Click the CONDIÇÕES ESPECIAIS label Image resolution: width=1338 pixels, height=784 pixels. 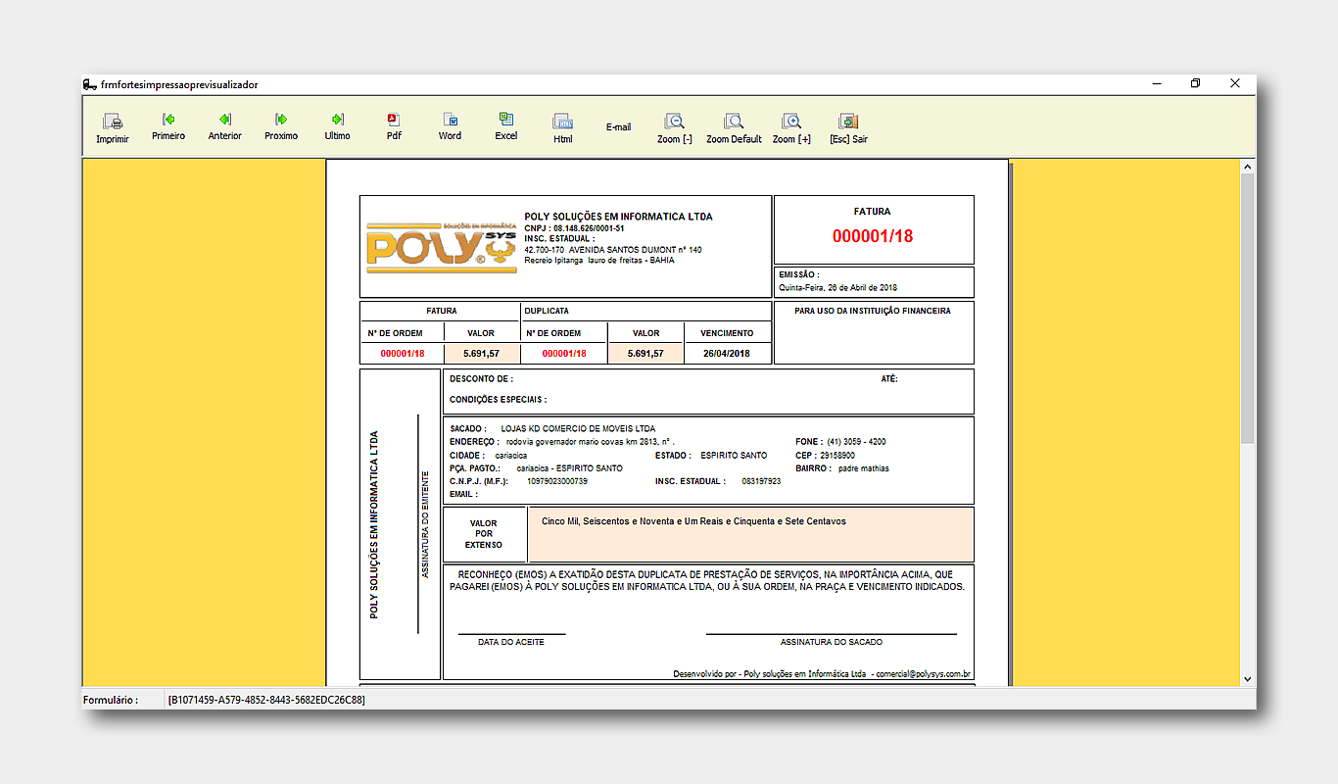point(498,400)
